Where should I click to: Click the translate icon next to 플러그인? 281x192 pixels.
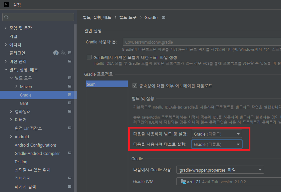pos(63,53)
